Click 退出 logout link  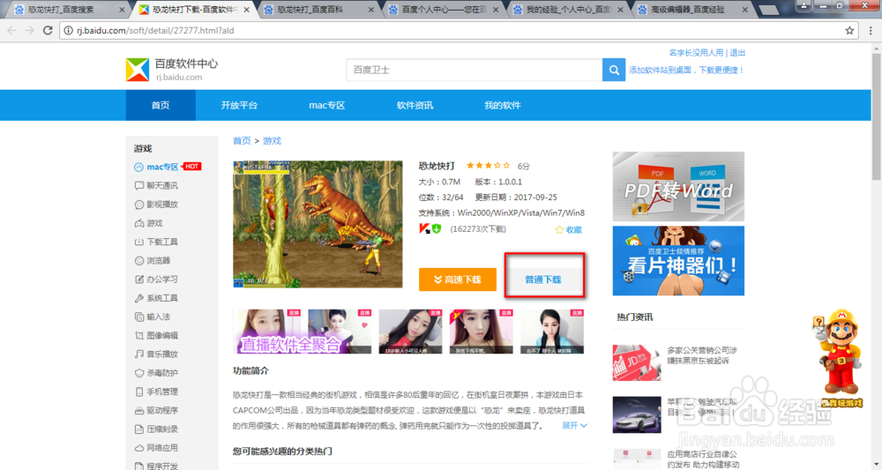click(737, 52)
